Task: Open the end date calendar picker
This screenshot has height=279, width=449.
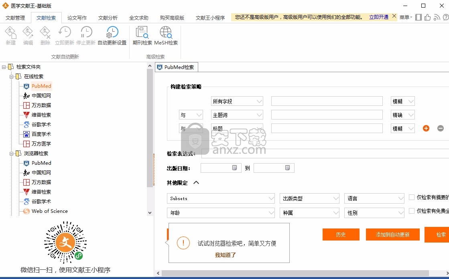Action: click(288, 168)
